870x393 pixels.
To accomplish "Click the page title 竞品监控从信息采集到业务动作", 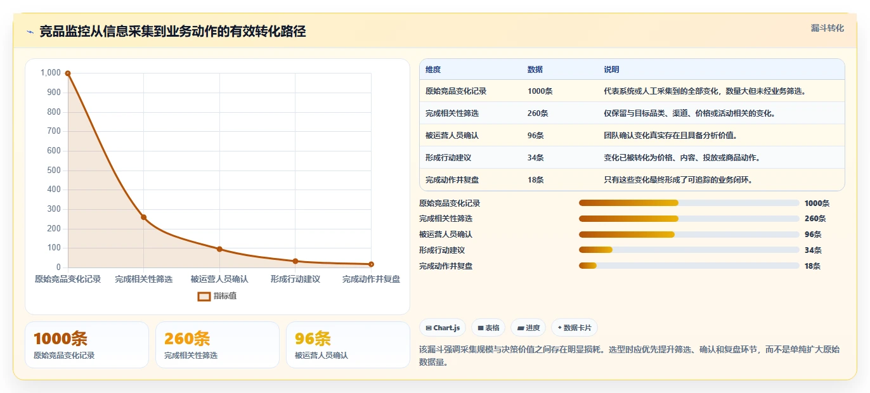I will click(x=172, y=32).
